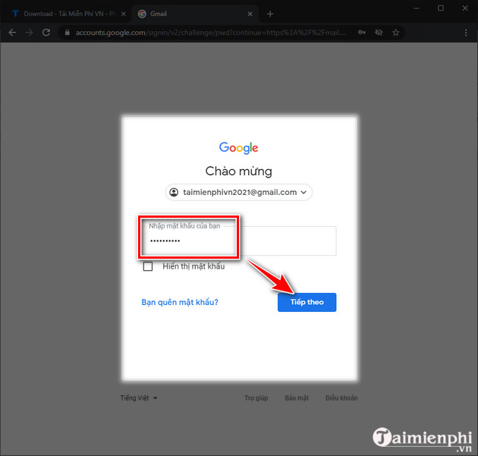478x456 pixels.
Task: Open the Điều khoản link
Action: 341,398
